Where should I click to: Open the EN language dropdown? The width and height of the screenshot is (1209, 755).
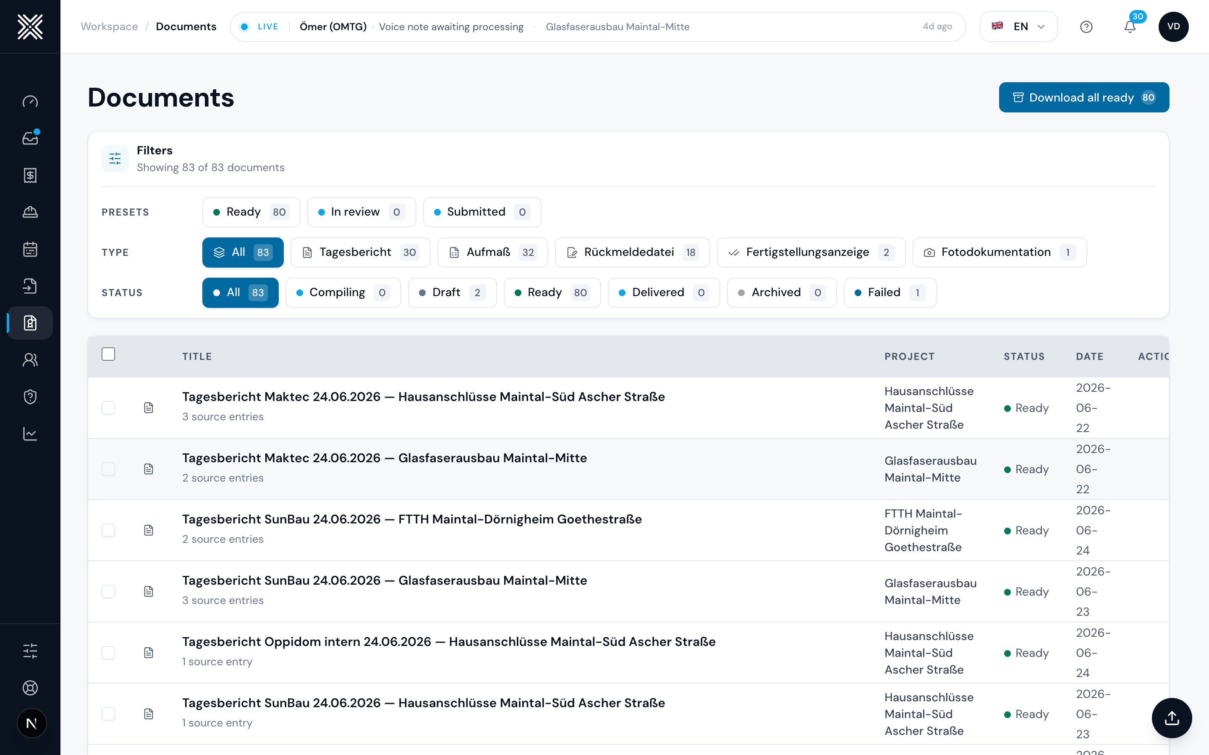coord(1018,27)
